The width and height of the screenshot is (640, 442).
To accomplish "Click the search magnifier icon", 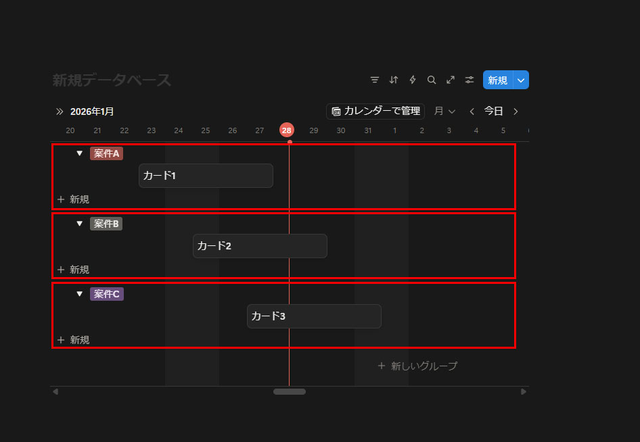I will point(432,80).
